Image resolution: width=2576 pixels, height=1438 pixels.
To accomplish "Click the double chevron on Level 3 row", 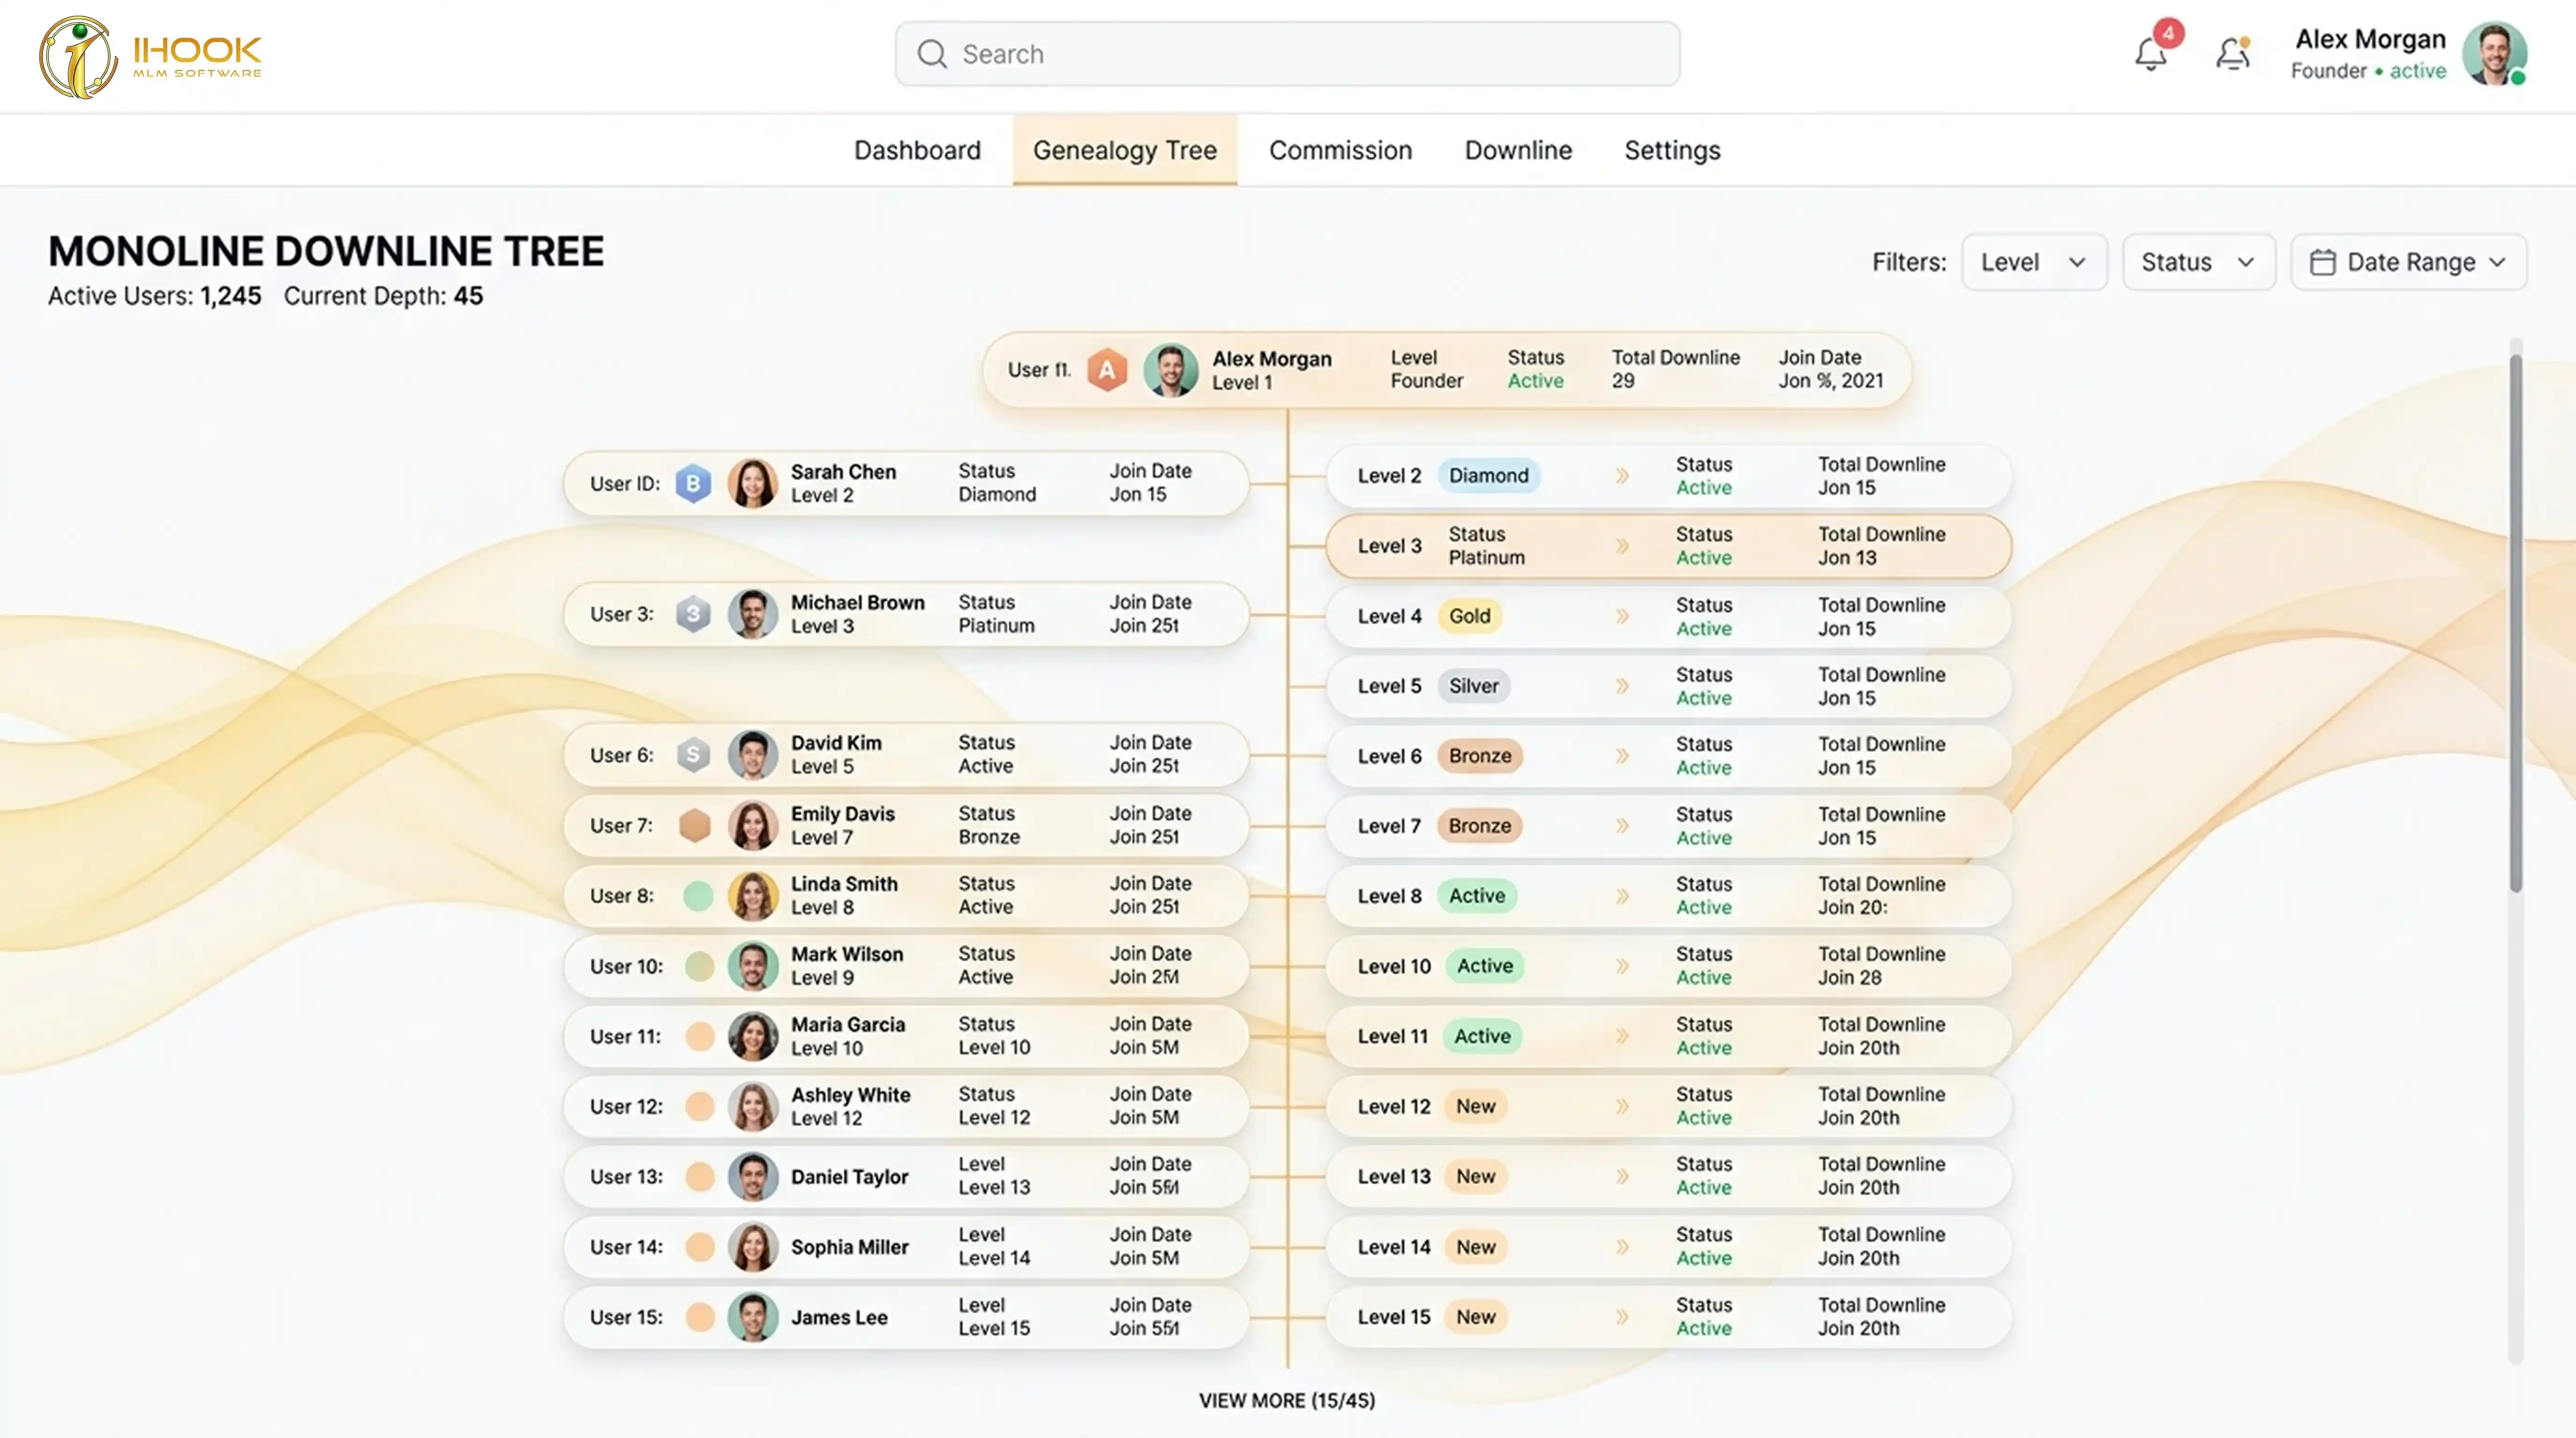I will 1622,546.
